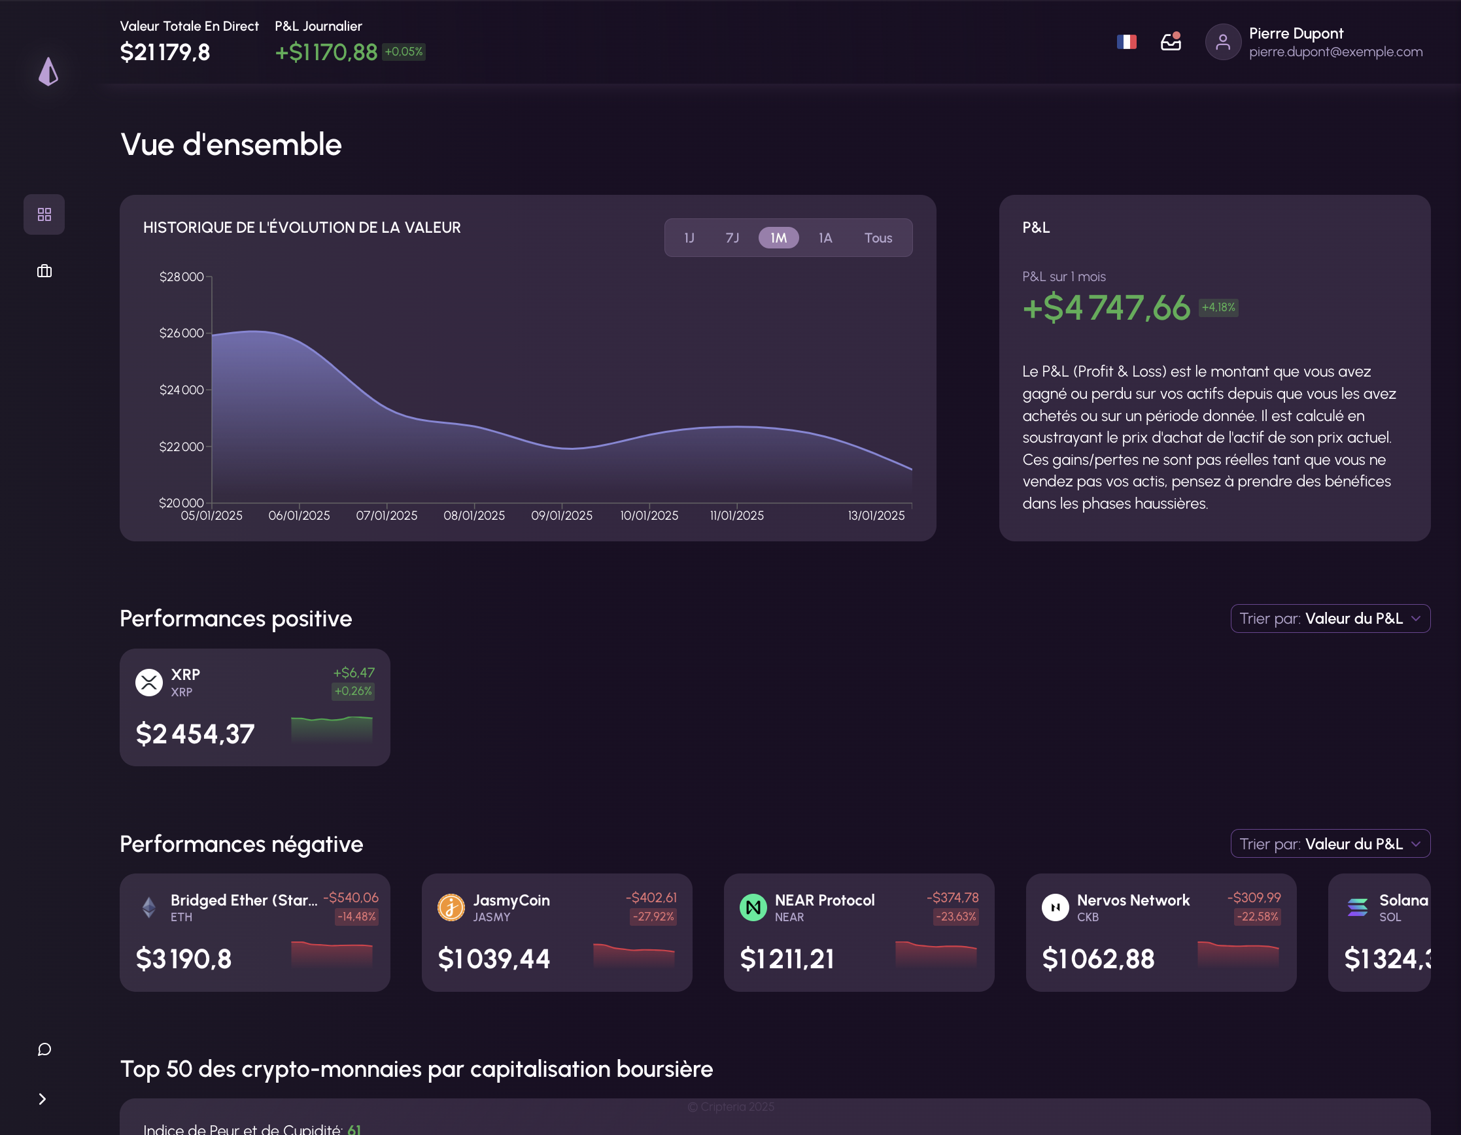Expand the sidebar with chevron arrow
Screen dimensions: 1461x1135
[x=42, y=1099]
